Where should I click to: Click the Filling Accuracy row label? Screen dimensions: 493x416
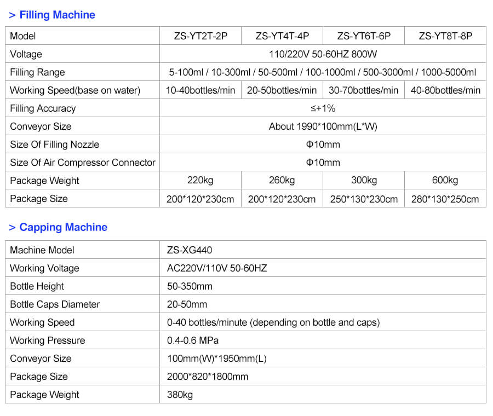tap(43, 108)
